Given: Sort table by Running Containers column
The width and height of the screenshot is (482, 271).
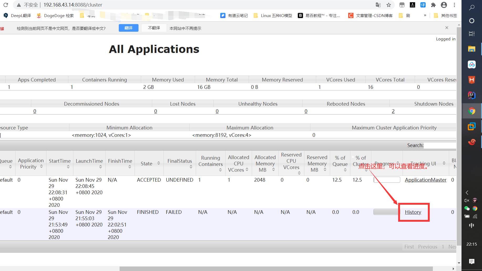Looking at the screenshot, I should click(x=211, y=164).
